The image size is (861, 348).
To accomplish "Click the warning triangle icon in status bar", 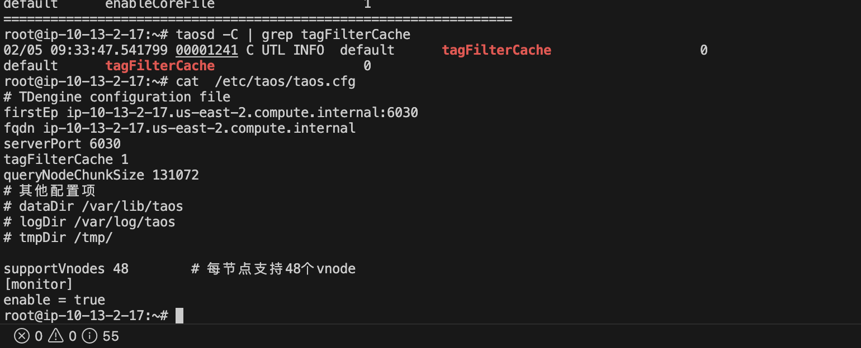I will tap(55, 336).
